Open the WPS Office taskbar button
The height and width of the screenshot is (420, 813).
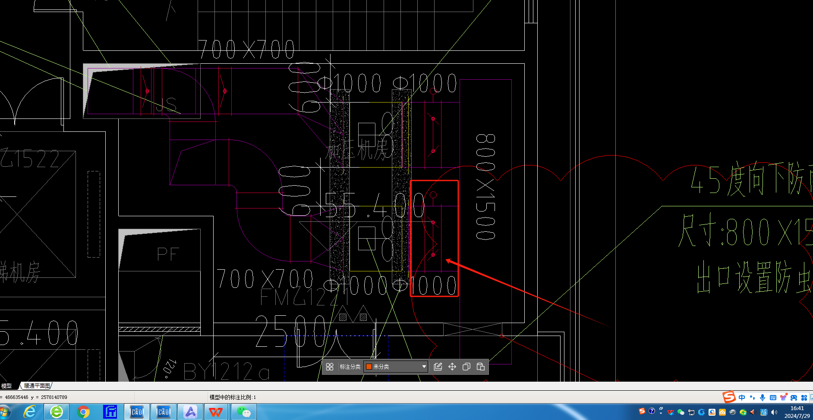coord(215,412)
